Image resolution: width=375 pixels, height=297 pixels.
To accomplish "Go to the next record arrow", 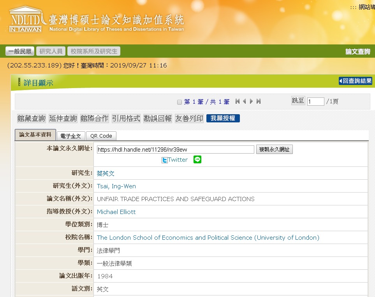I will point(251,101).
